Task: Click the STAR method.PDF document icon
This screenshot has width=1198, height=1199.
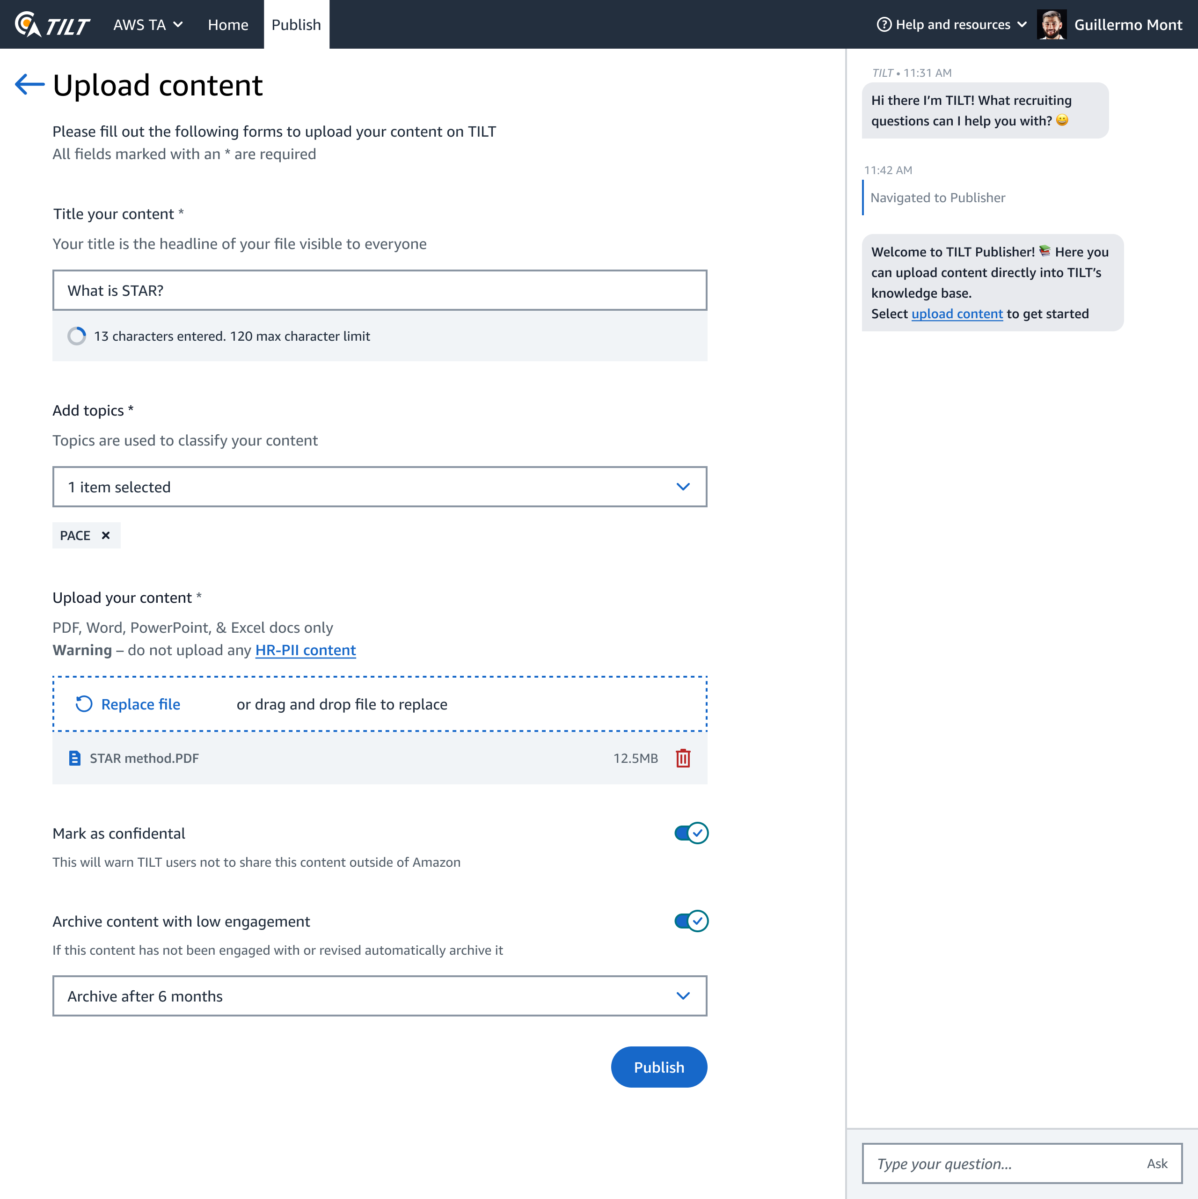Action: click(x=74, y=758)
